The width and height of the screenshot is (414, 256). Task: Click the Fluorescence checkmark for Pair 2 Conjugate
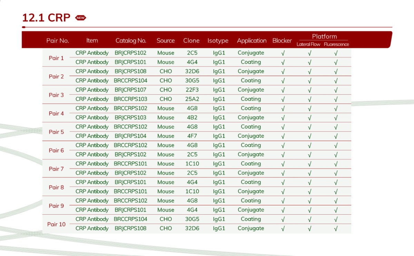pyautogui.click(x=336, y=71)
